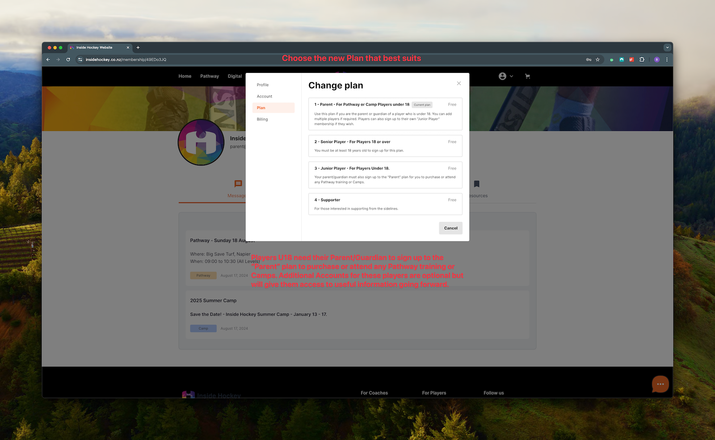This screenshot has width=715, height=440.
Task: Open a new browser tab with plus
Action: click(138, 47)
